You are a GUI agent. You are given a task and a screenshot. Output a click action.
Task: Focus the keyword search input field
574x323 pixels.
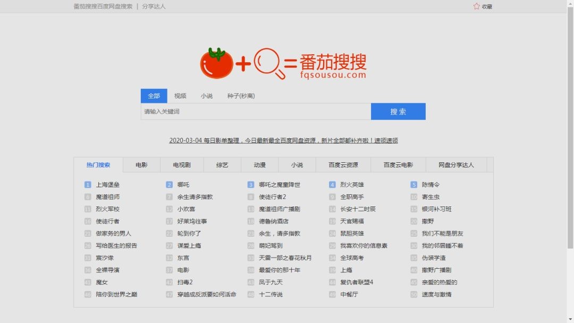256,112
